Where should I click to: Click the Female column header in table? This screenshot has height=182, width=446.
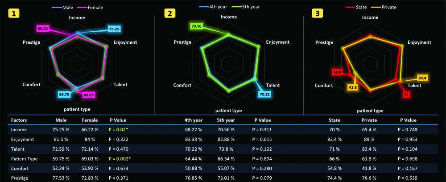(x=90, y=120)
